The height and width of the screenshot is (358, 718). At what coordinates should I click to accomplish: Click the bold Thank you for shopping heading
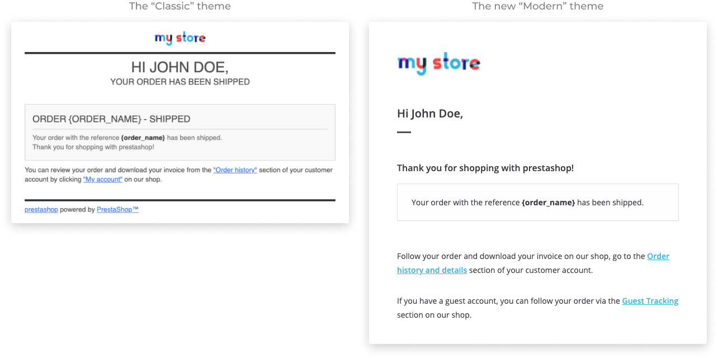(485, 168)
